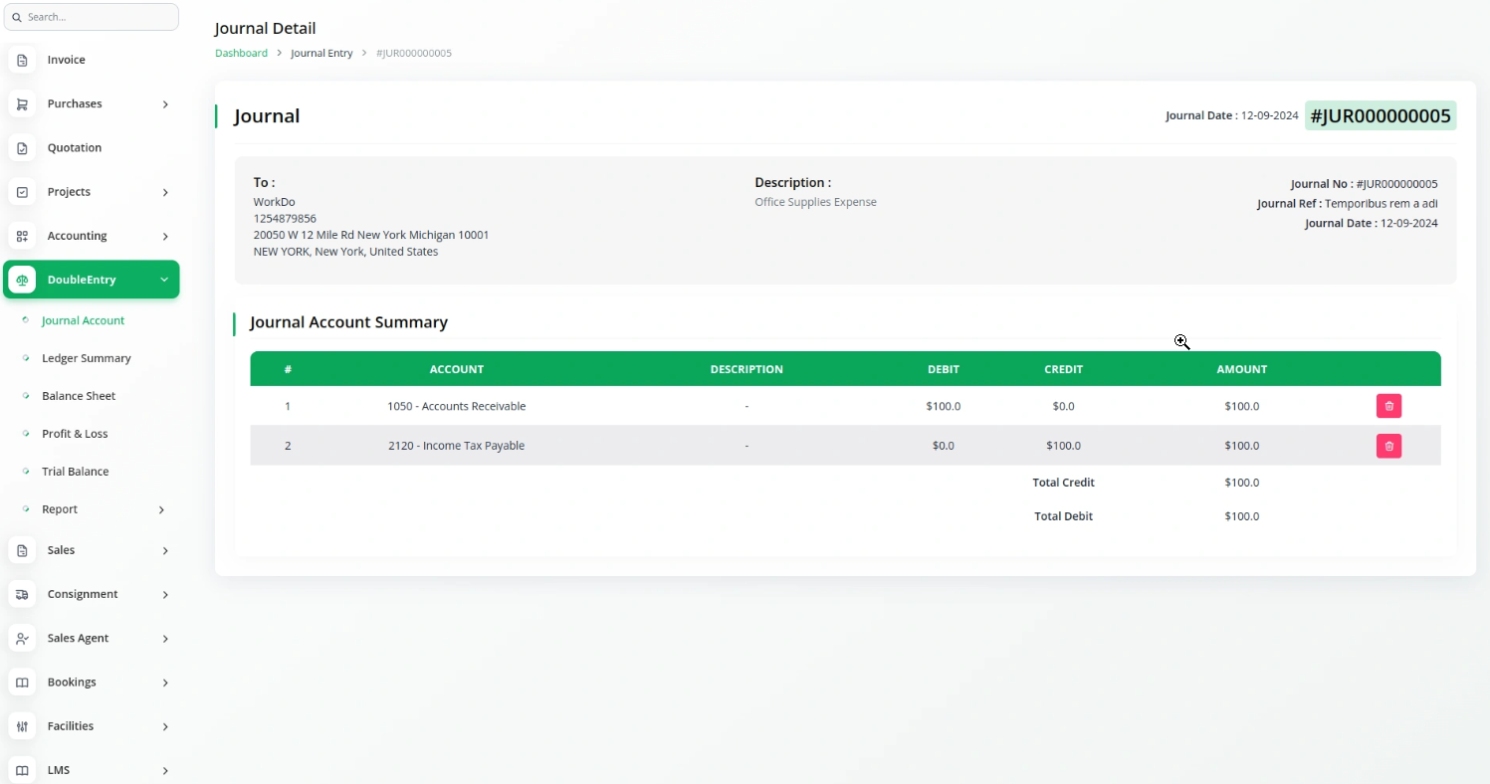Click the Sales Agent person icon
1490x784 pixels.
tap(22, 638)
